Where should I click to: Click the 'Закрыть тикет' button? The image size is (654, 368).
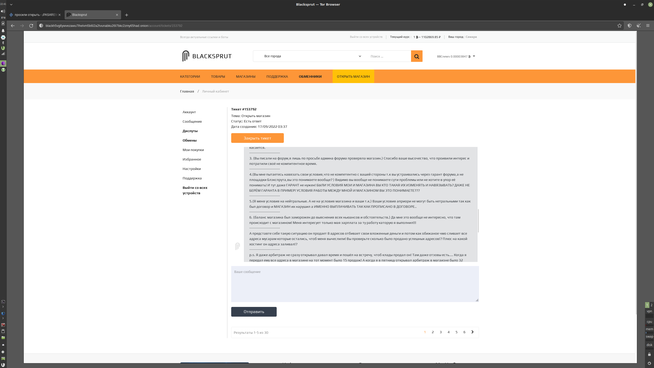point(257,138)
